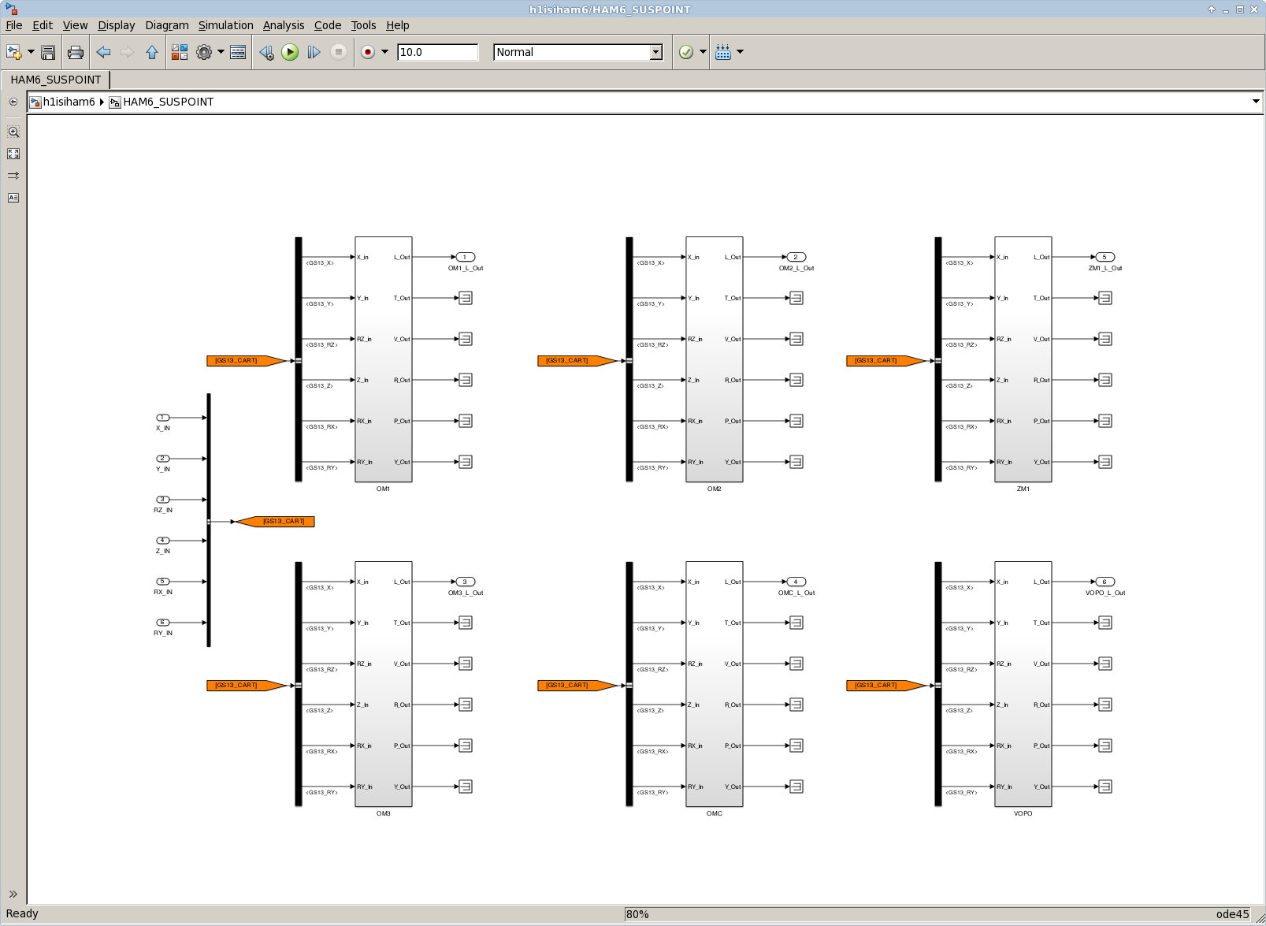Viewport: 1266px width, 926px height.
Task: Open the Model Explorer icon
Action: coord(238,52)
